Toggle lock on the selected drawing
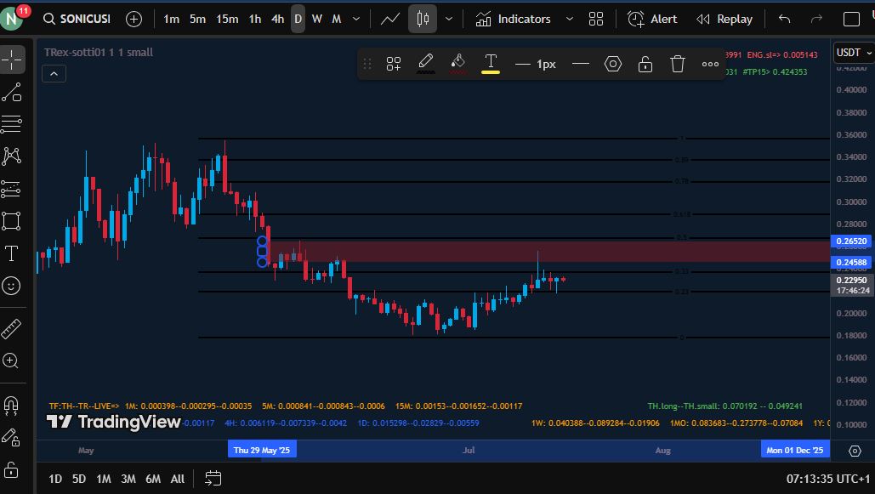This screenshot has height=494, width=875. pyautogui.click(x=645, y=64)
